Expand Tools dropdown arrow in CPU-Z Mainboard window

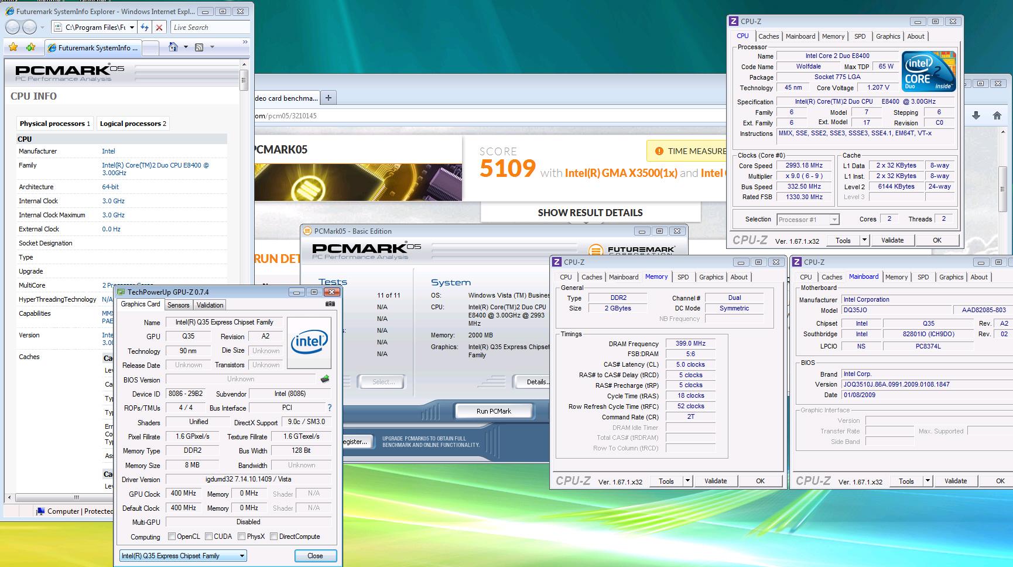pyautogui.click(x=928, y=481)
